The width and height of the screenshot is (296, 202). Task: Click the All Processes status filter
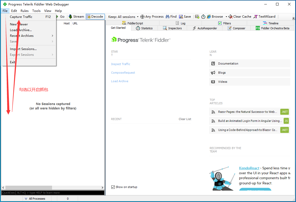coord(35,199)
